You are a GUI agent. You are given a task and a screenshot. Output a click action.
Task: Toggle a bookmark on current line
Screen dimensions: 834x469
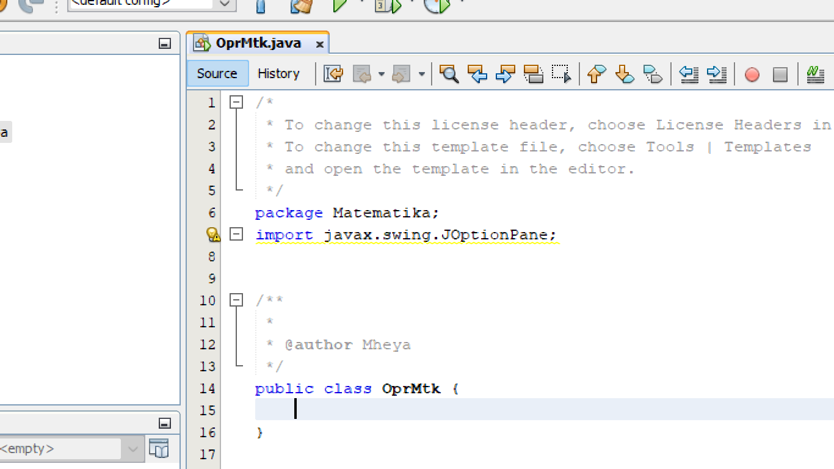click(x=653, y=74)
